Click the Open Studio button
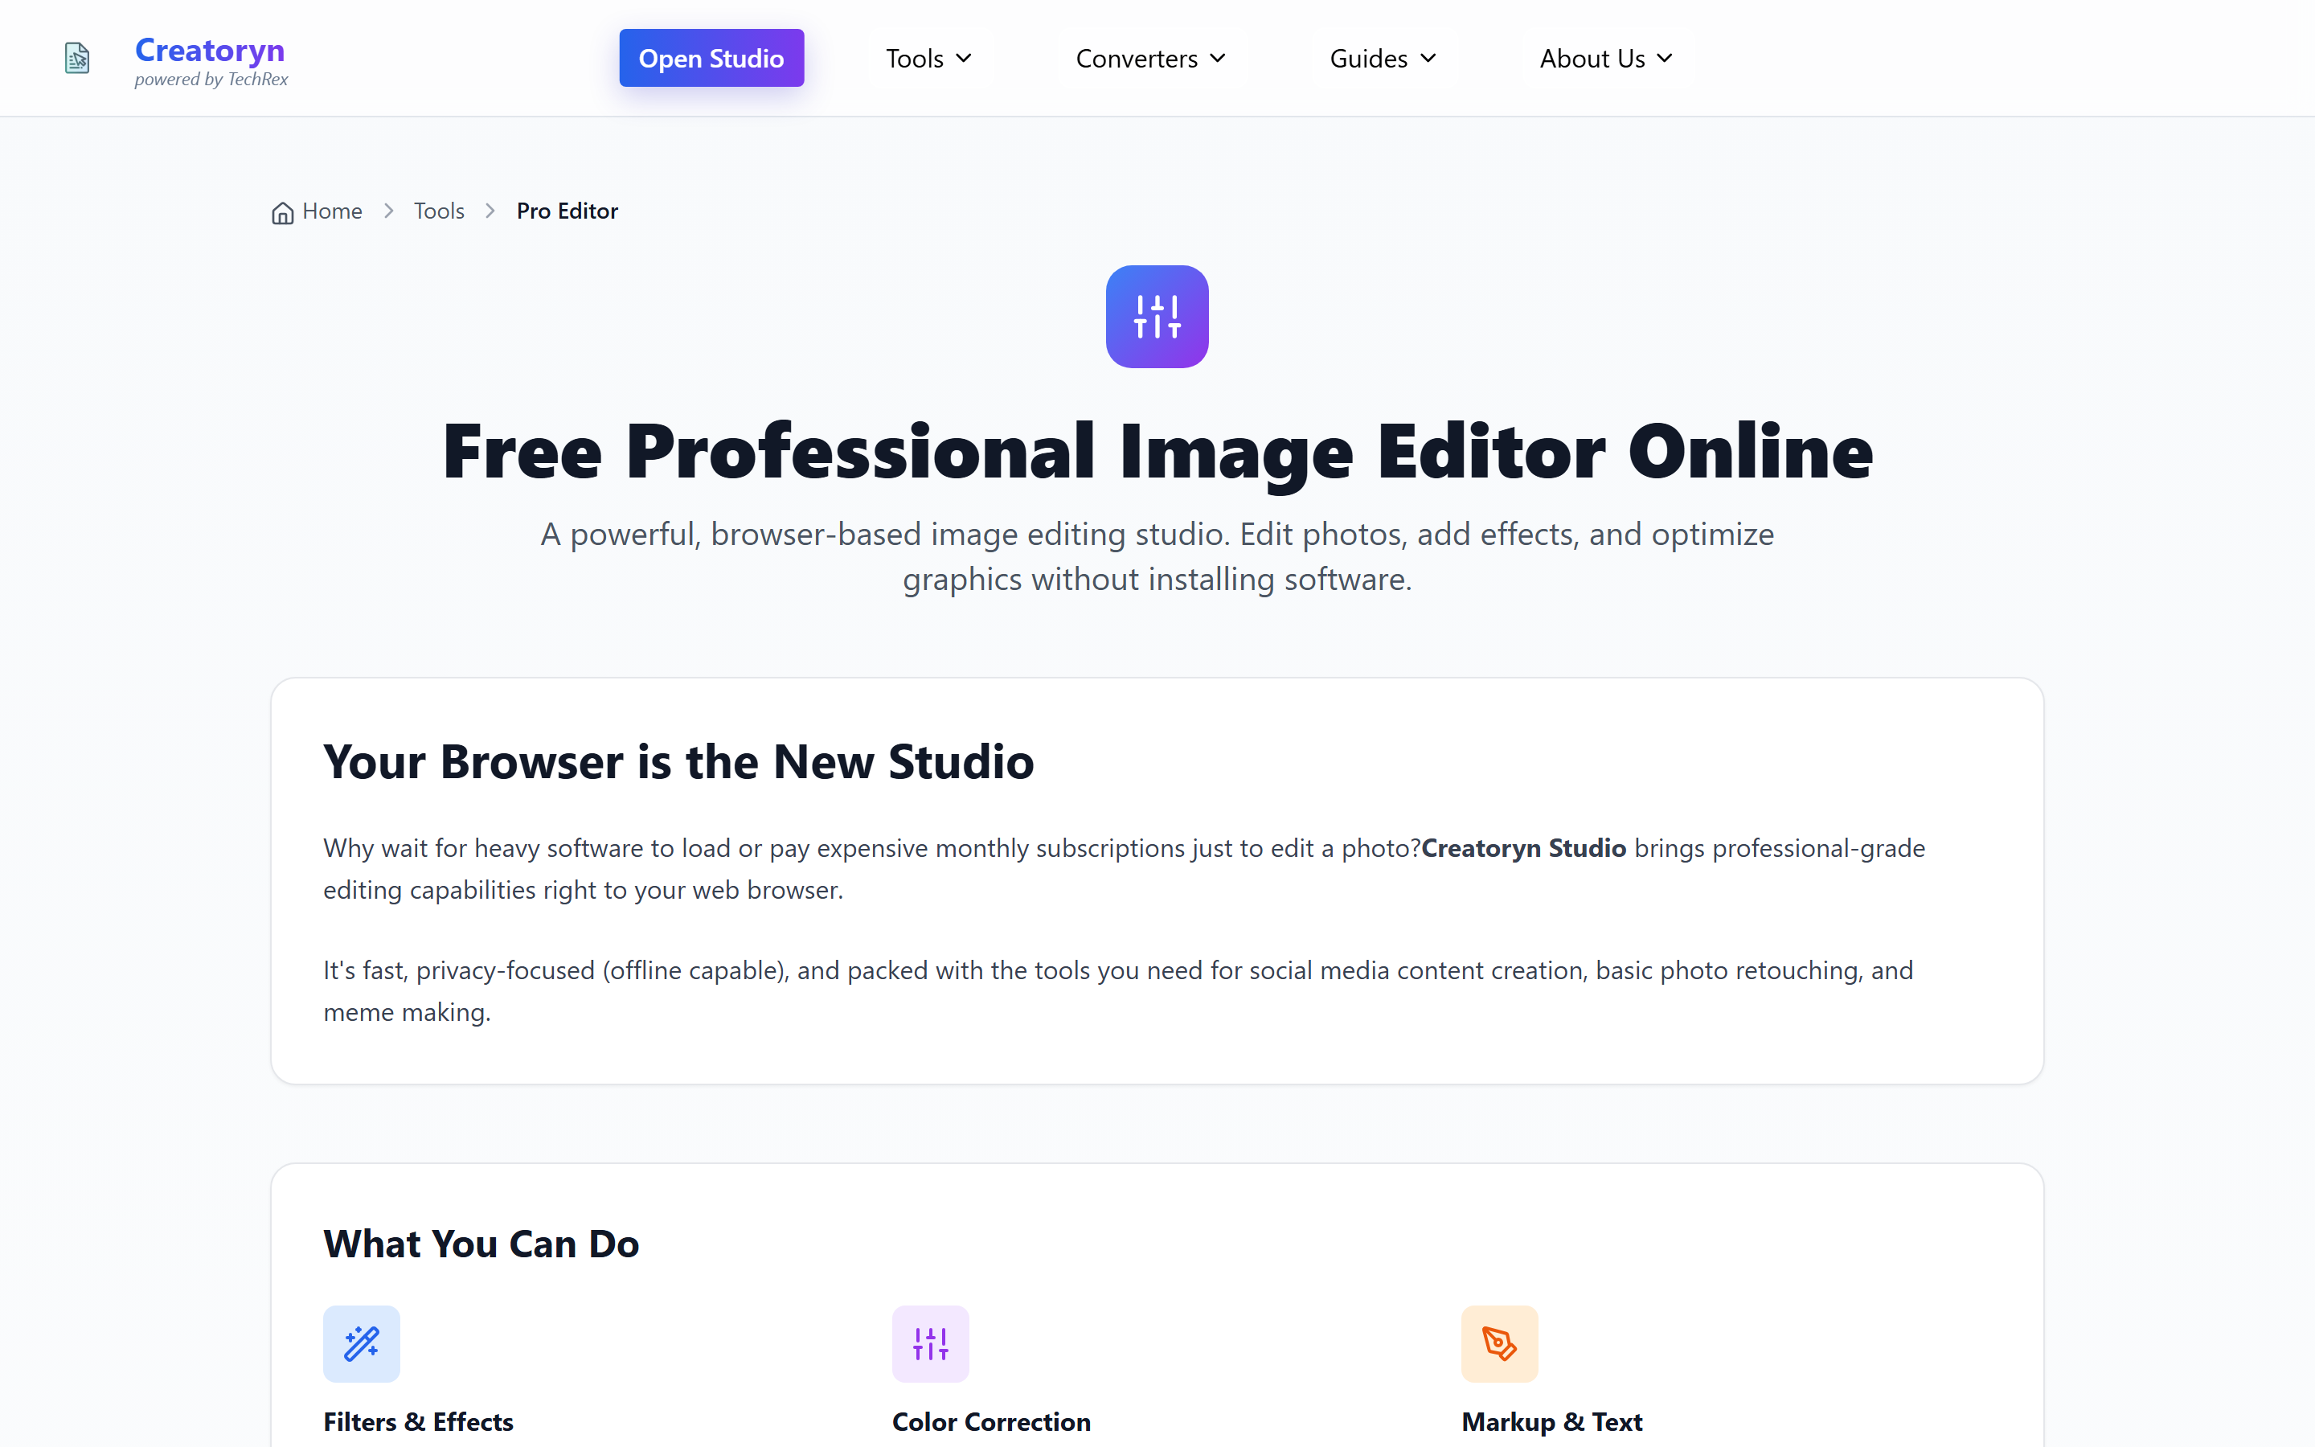2315x1447 pixels. 711,57
